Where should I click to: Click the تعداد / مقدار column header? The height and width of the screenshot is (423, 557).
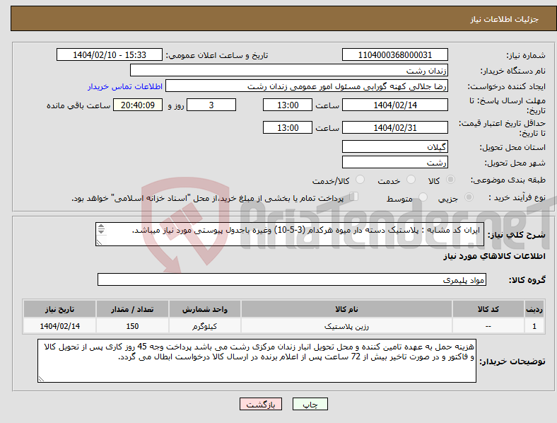[x=132, y=309]
